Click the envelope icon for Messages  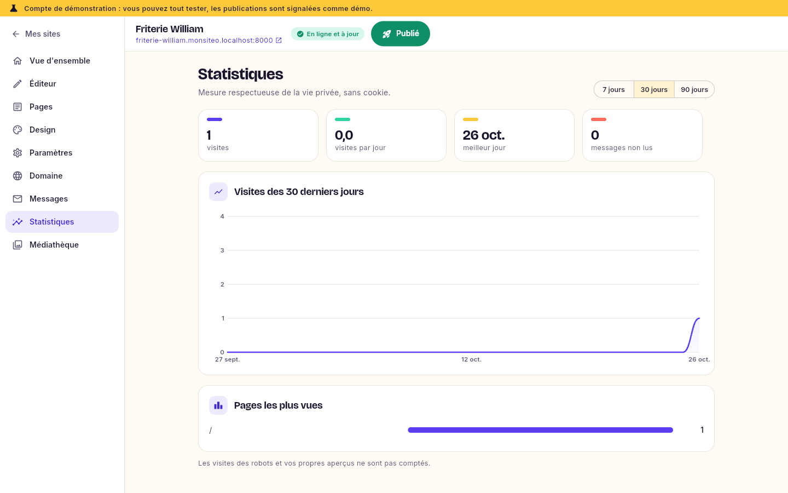(x=18, y=199)
